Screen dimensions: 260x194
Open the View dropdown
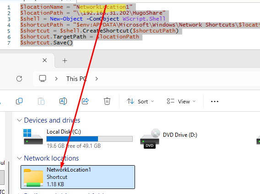(181, 101)
